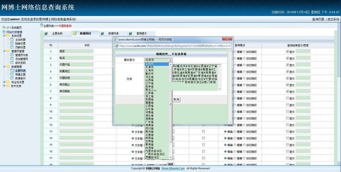Click IE icon on 主题名称 tab
This screenshot has width=341, height=172.
(46, 34)
